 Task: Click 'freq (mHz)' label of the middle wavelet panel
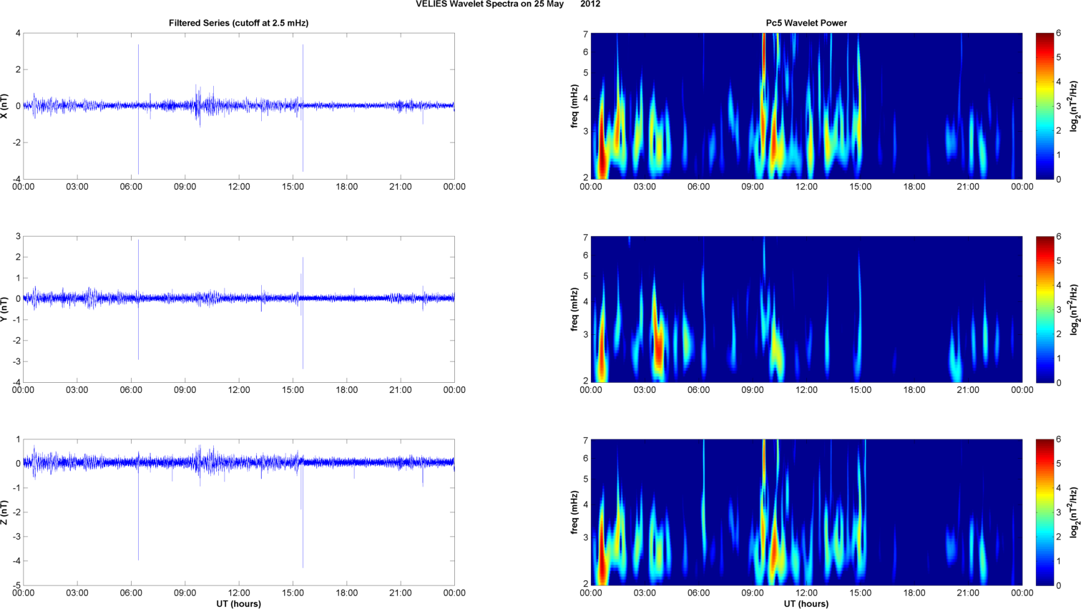pyautogui.click(x=574, y=309)
